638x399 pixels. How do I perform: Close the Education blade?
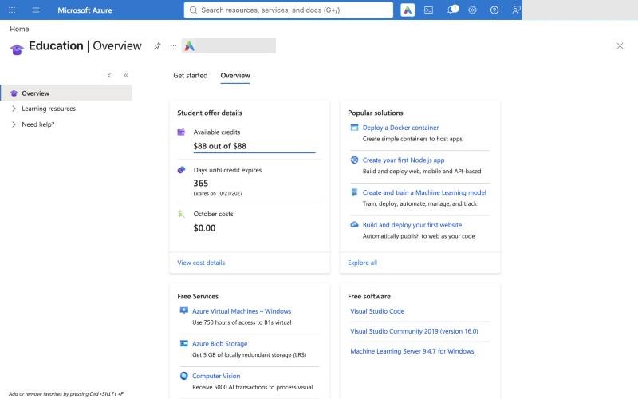coord(620,46)
